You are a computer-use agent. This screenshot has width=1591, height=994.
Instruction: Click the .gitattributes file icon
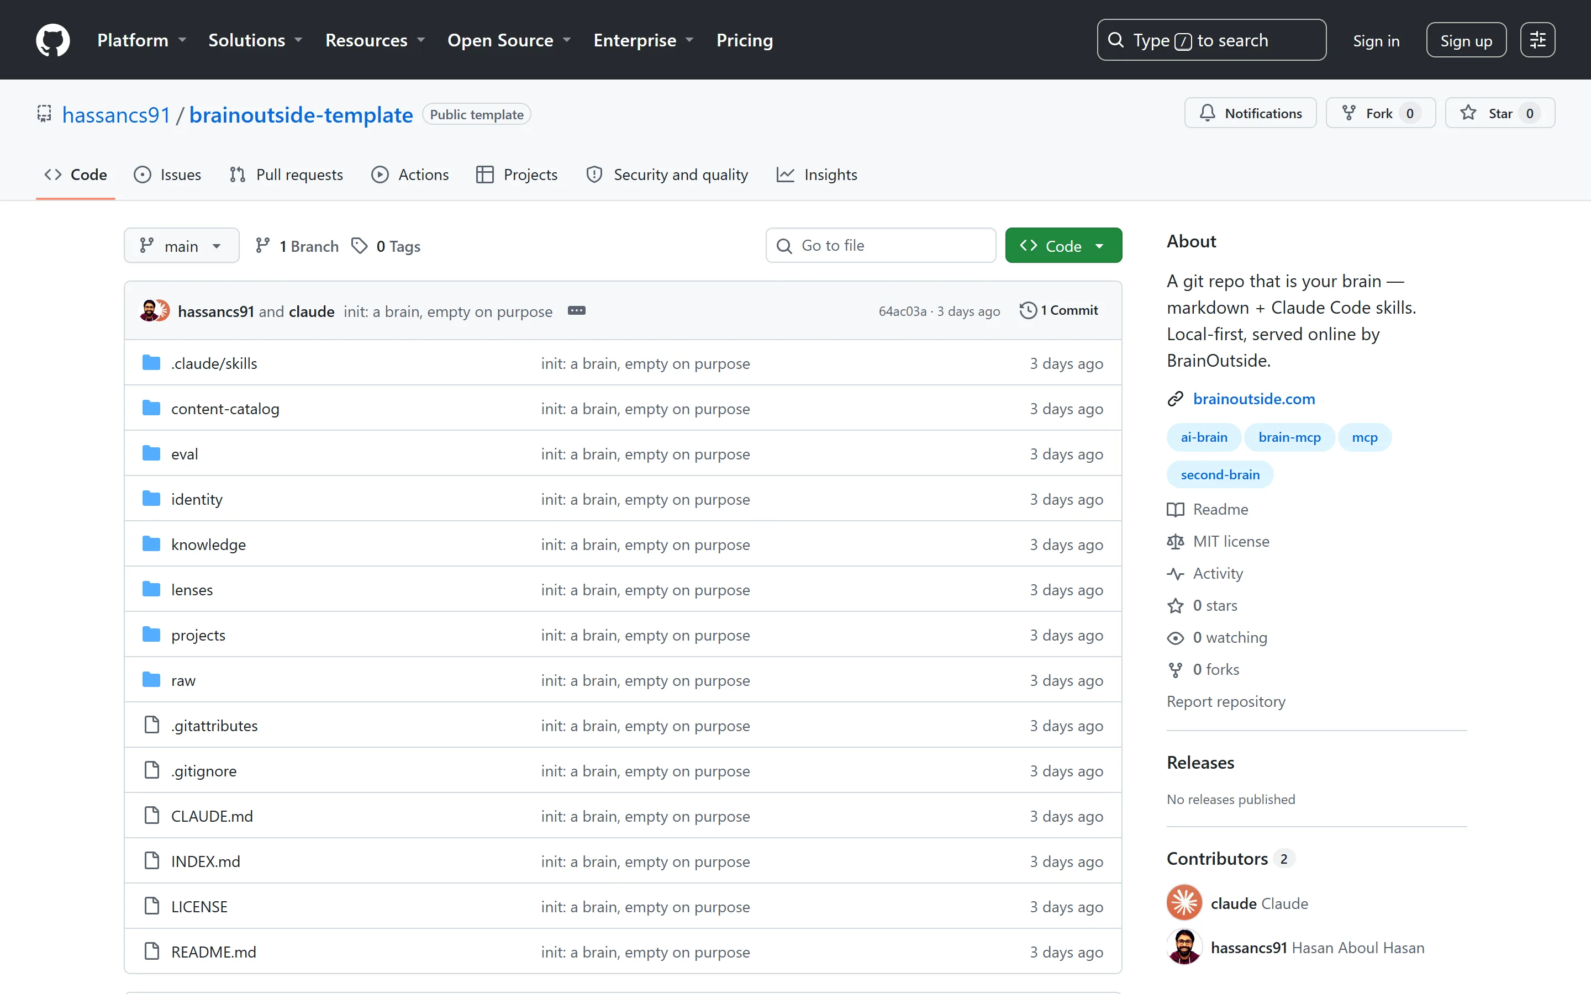pos(151,725)
